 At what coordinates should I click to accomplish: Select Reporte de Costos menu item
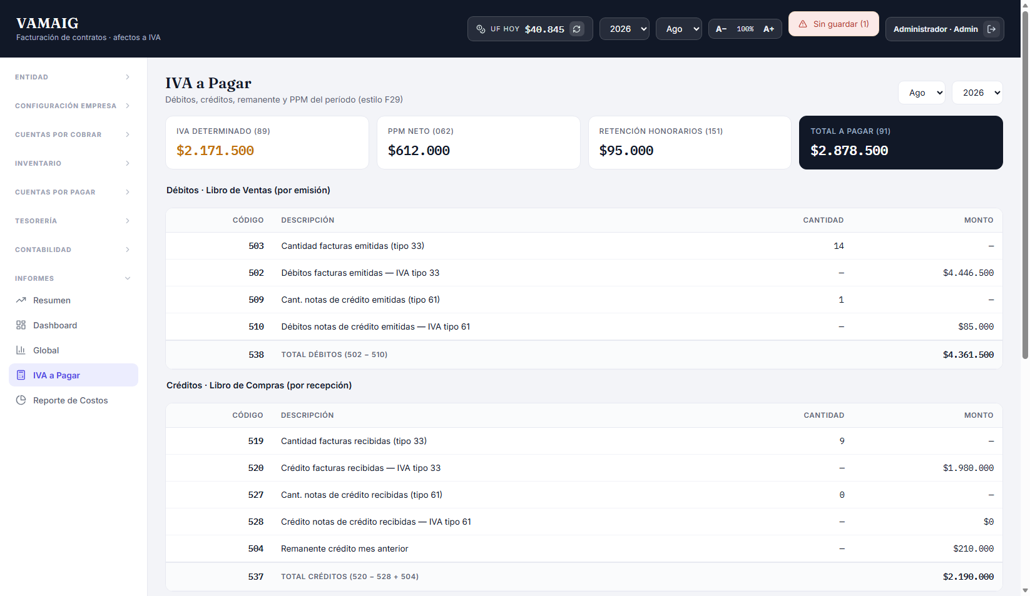click(x=73, y=400)
